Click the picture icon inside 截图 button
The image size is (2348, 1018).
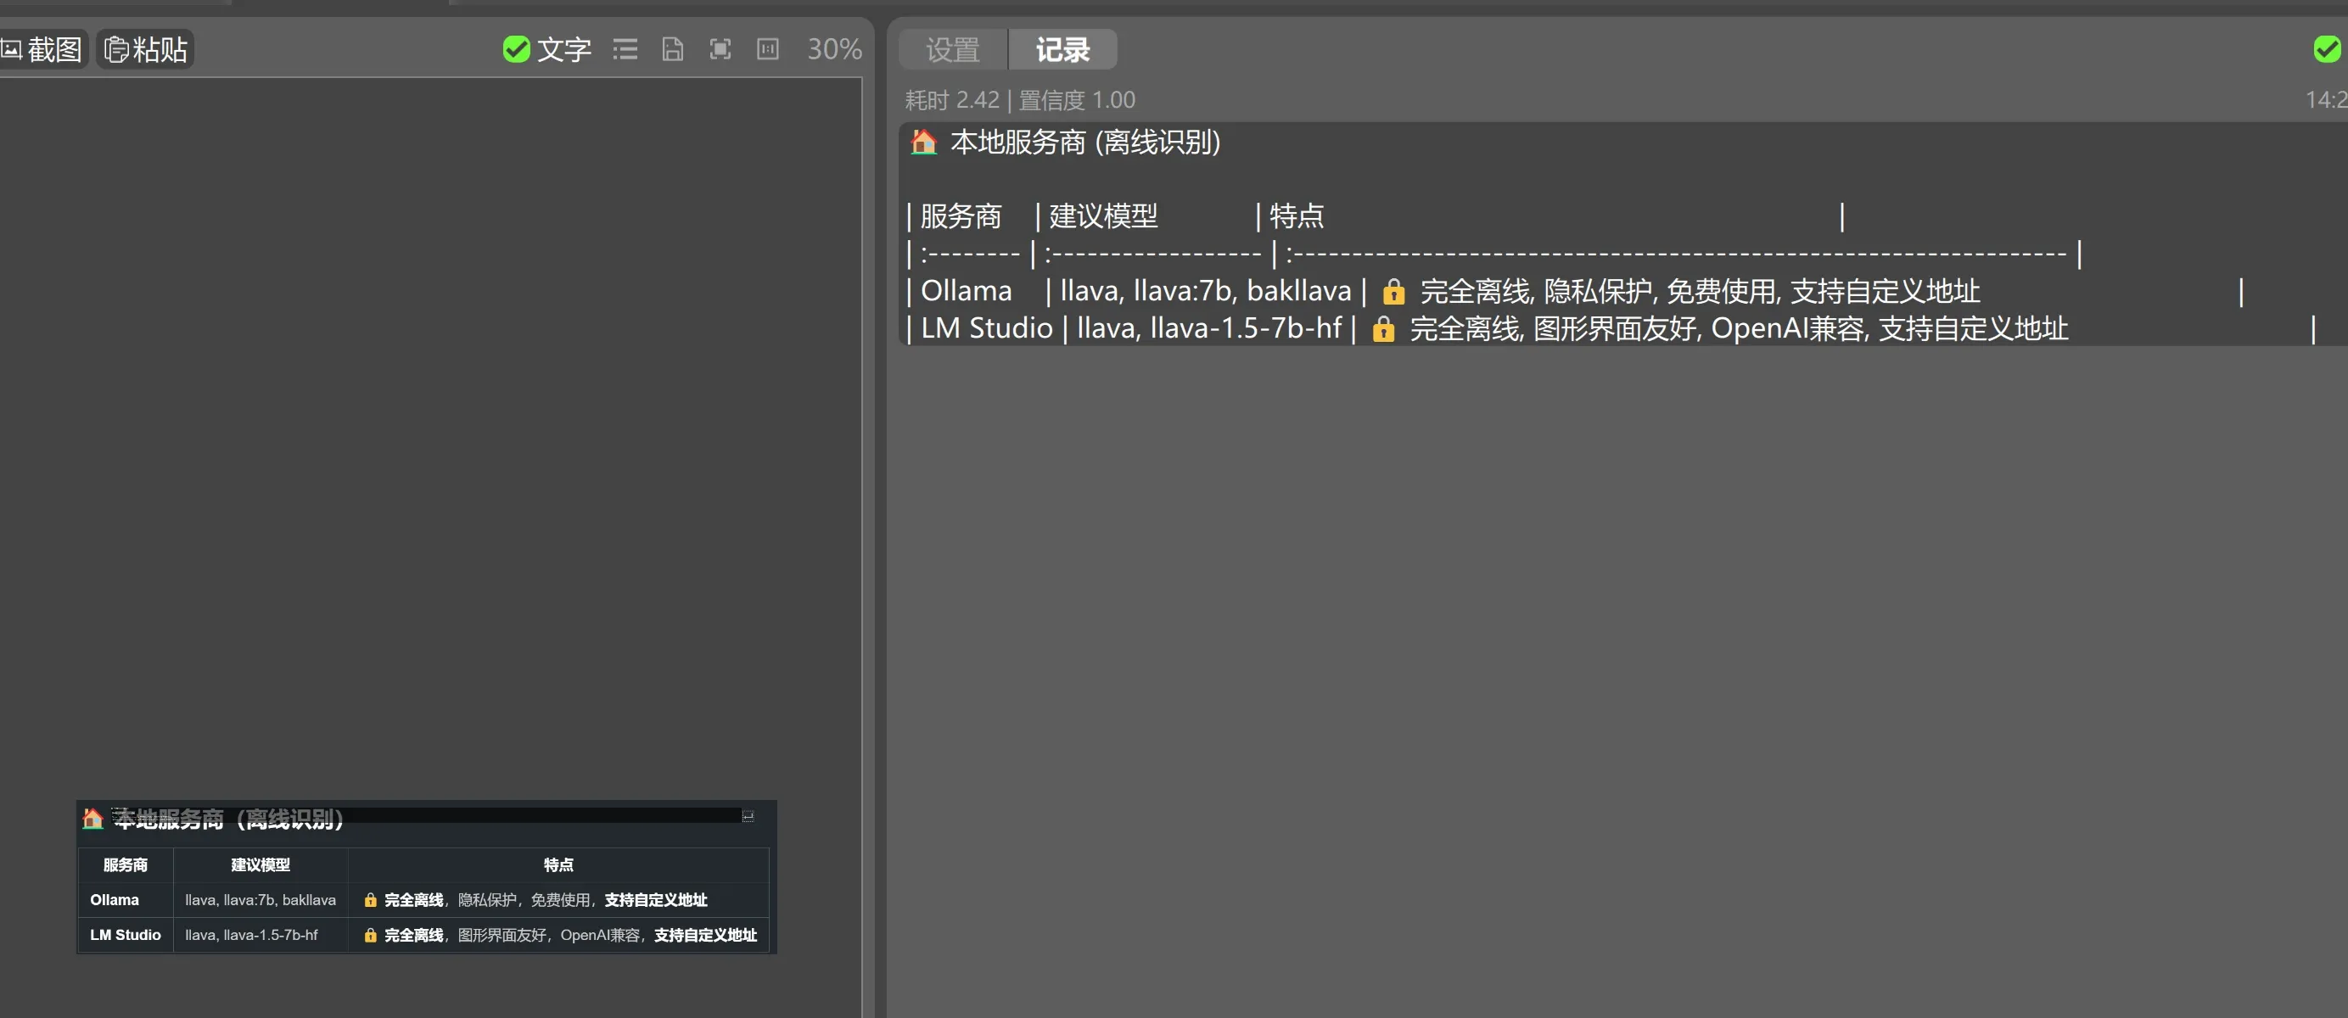pyautogui.click(x=11, y=49)
